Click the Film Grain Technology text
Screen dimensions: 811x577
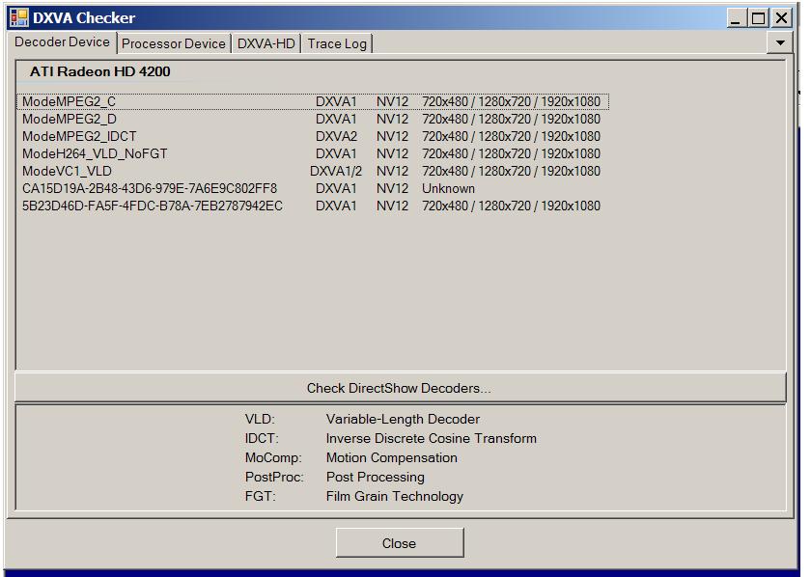coord(395,496)
